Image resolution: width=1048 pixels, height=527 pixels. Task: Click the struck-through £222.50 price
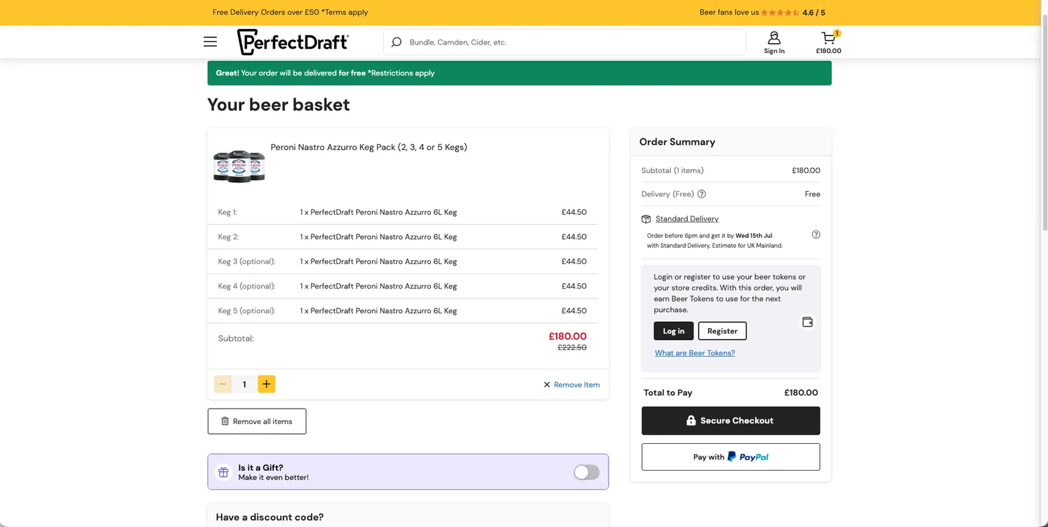[572, 347]
